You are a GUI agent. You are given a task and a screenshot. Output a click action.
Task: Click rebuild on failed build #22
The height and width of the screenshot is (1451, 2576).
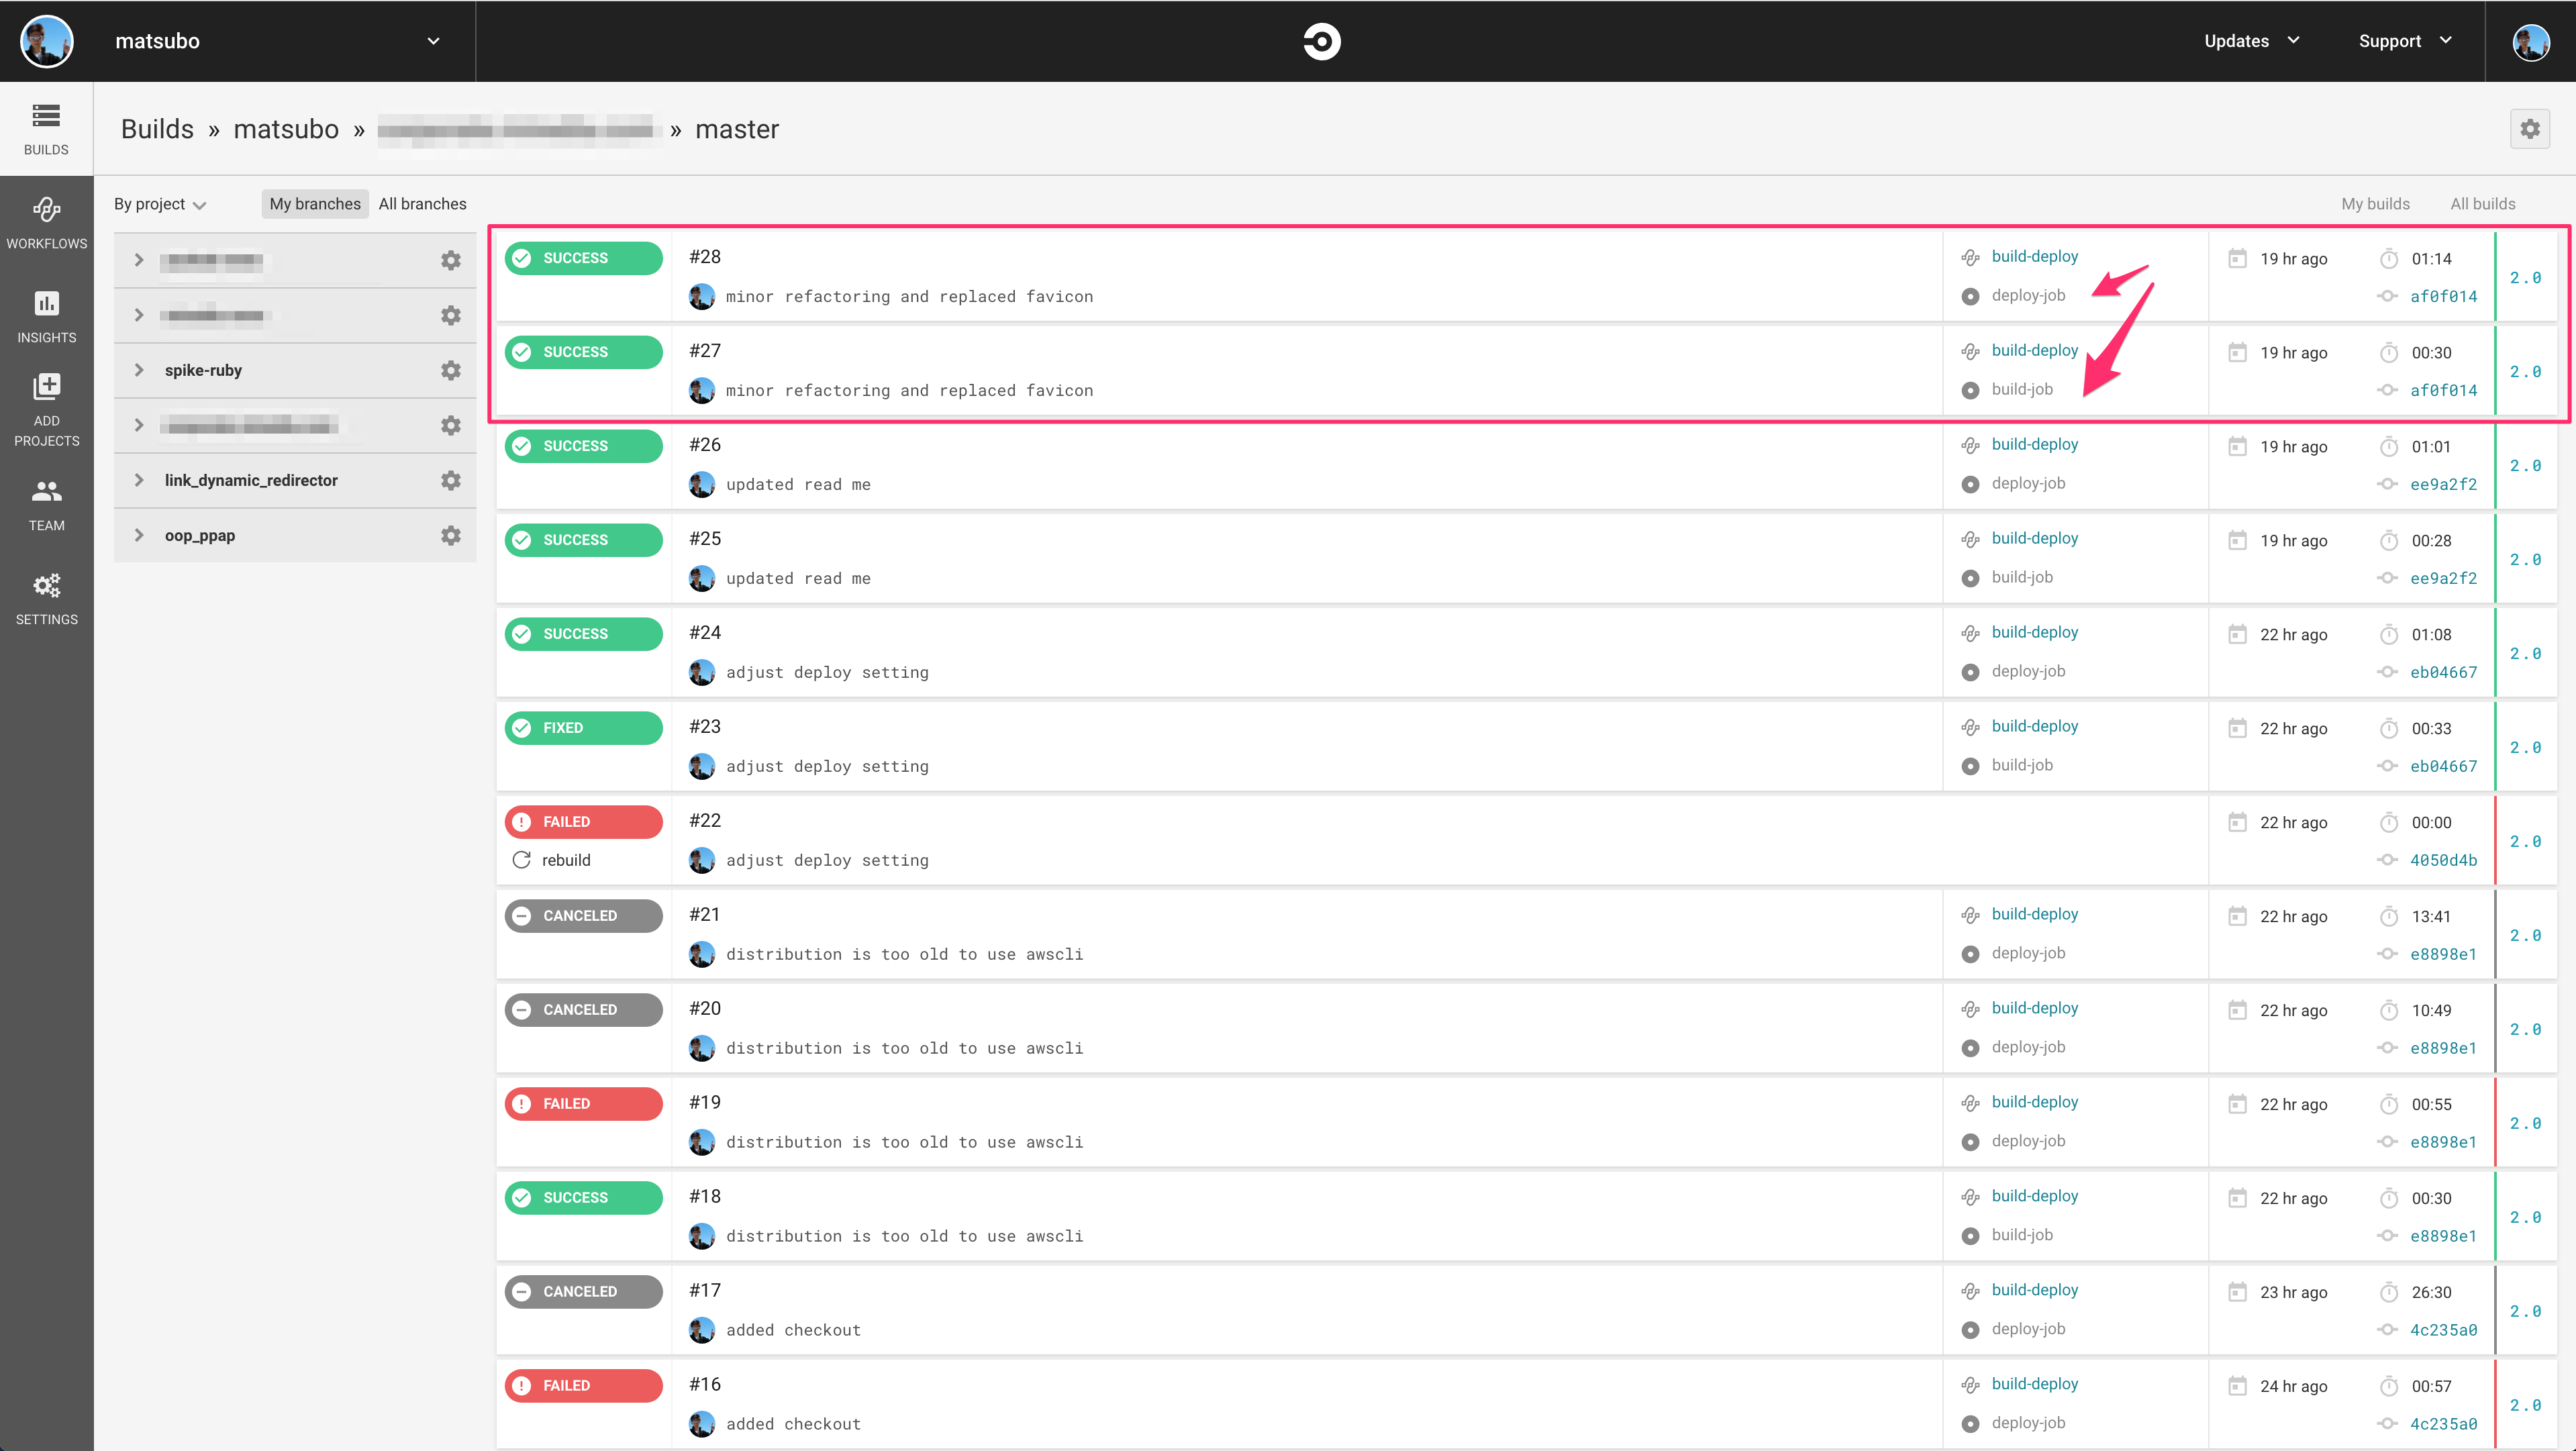click(564, 859)
